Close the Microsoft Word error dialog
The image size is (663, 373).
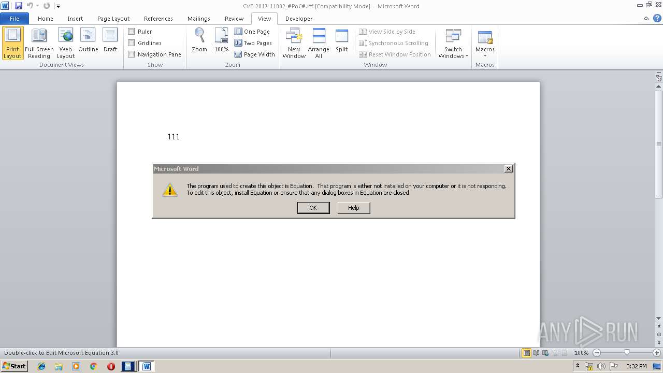pos(509,168)
